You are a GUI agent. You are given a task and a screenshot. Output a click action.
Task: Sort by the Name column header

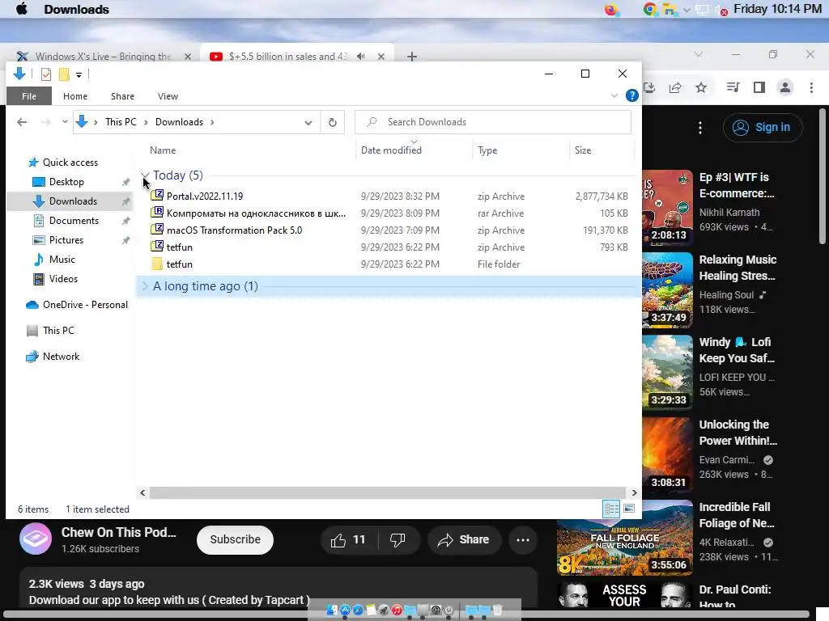pyautogui.click(x=163, y=150)
